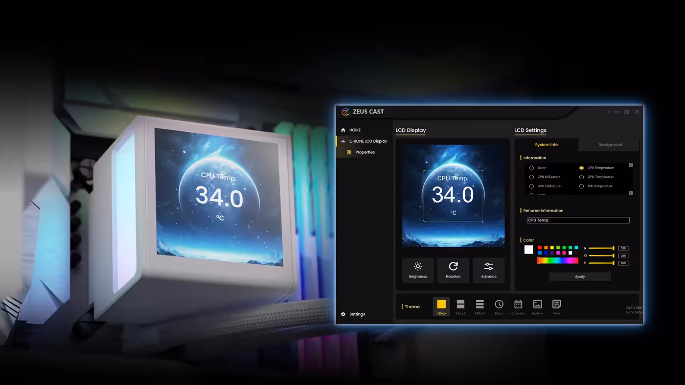This screenshot has height=385, width=685.
Task: Open Properties in the sidebar
Action: [x=361, y=152]
